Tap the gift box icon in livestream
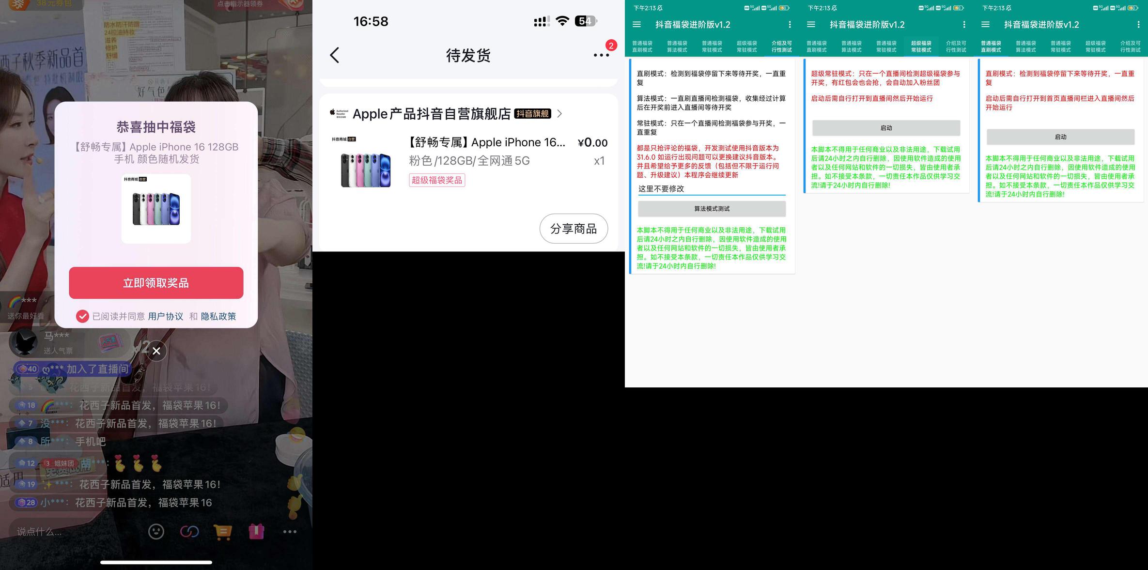 tap(256, 531)
